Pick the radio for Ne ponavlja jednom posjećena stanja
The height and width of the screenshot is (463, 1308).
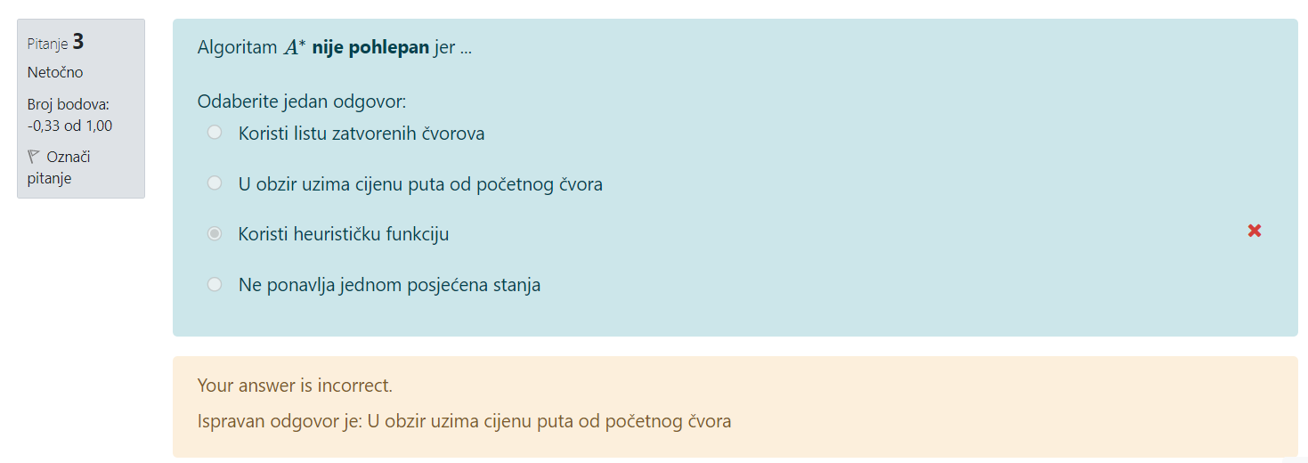pos(215,285)
